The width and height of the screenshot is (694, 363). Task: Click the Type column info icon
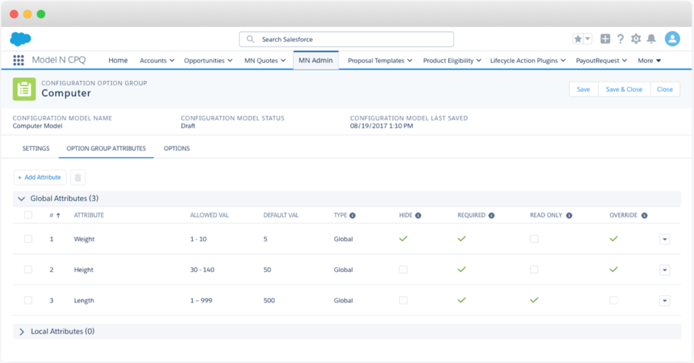(x=353, y=216)
